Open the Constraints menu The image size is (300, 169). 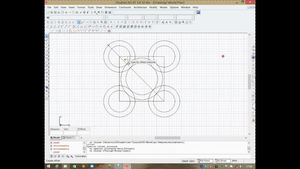(x=125, y=8)
